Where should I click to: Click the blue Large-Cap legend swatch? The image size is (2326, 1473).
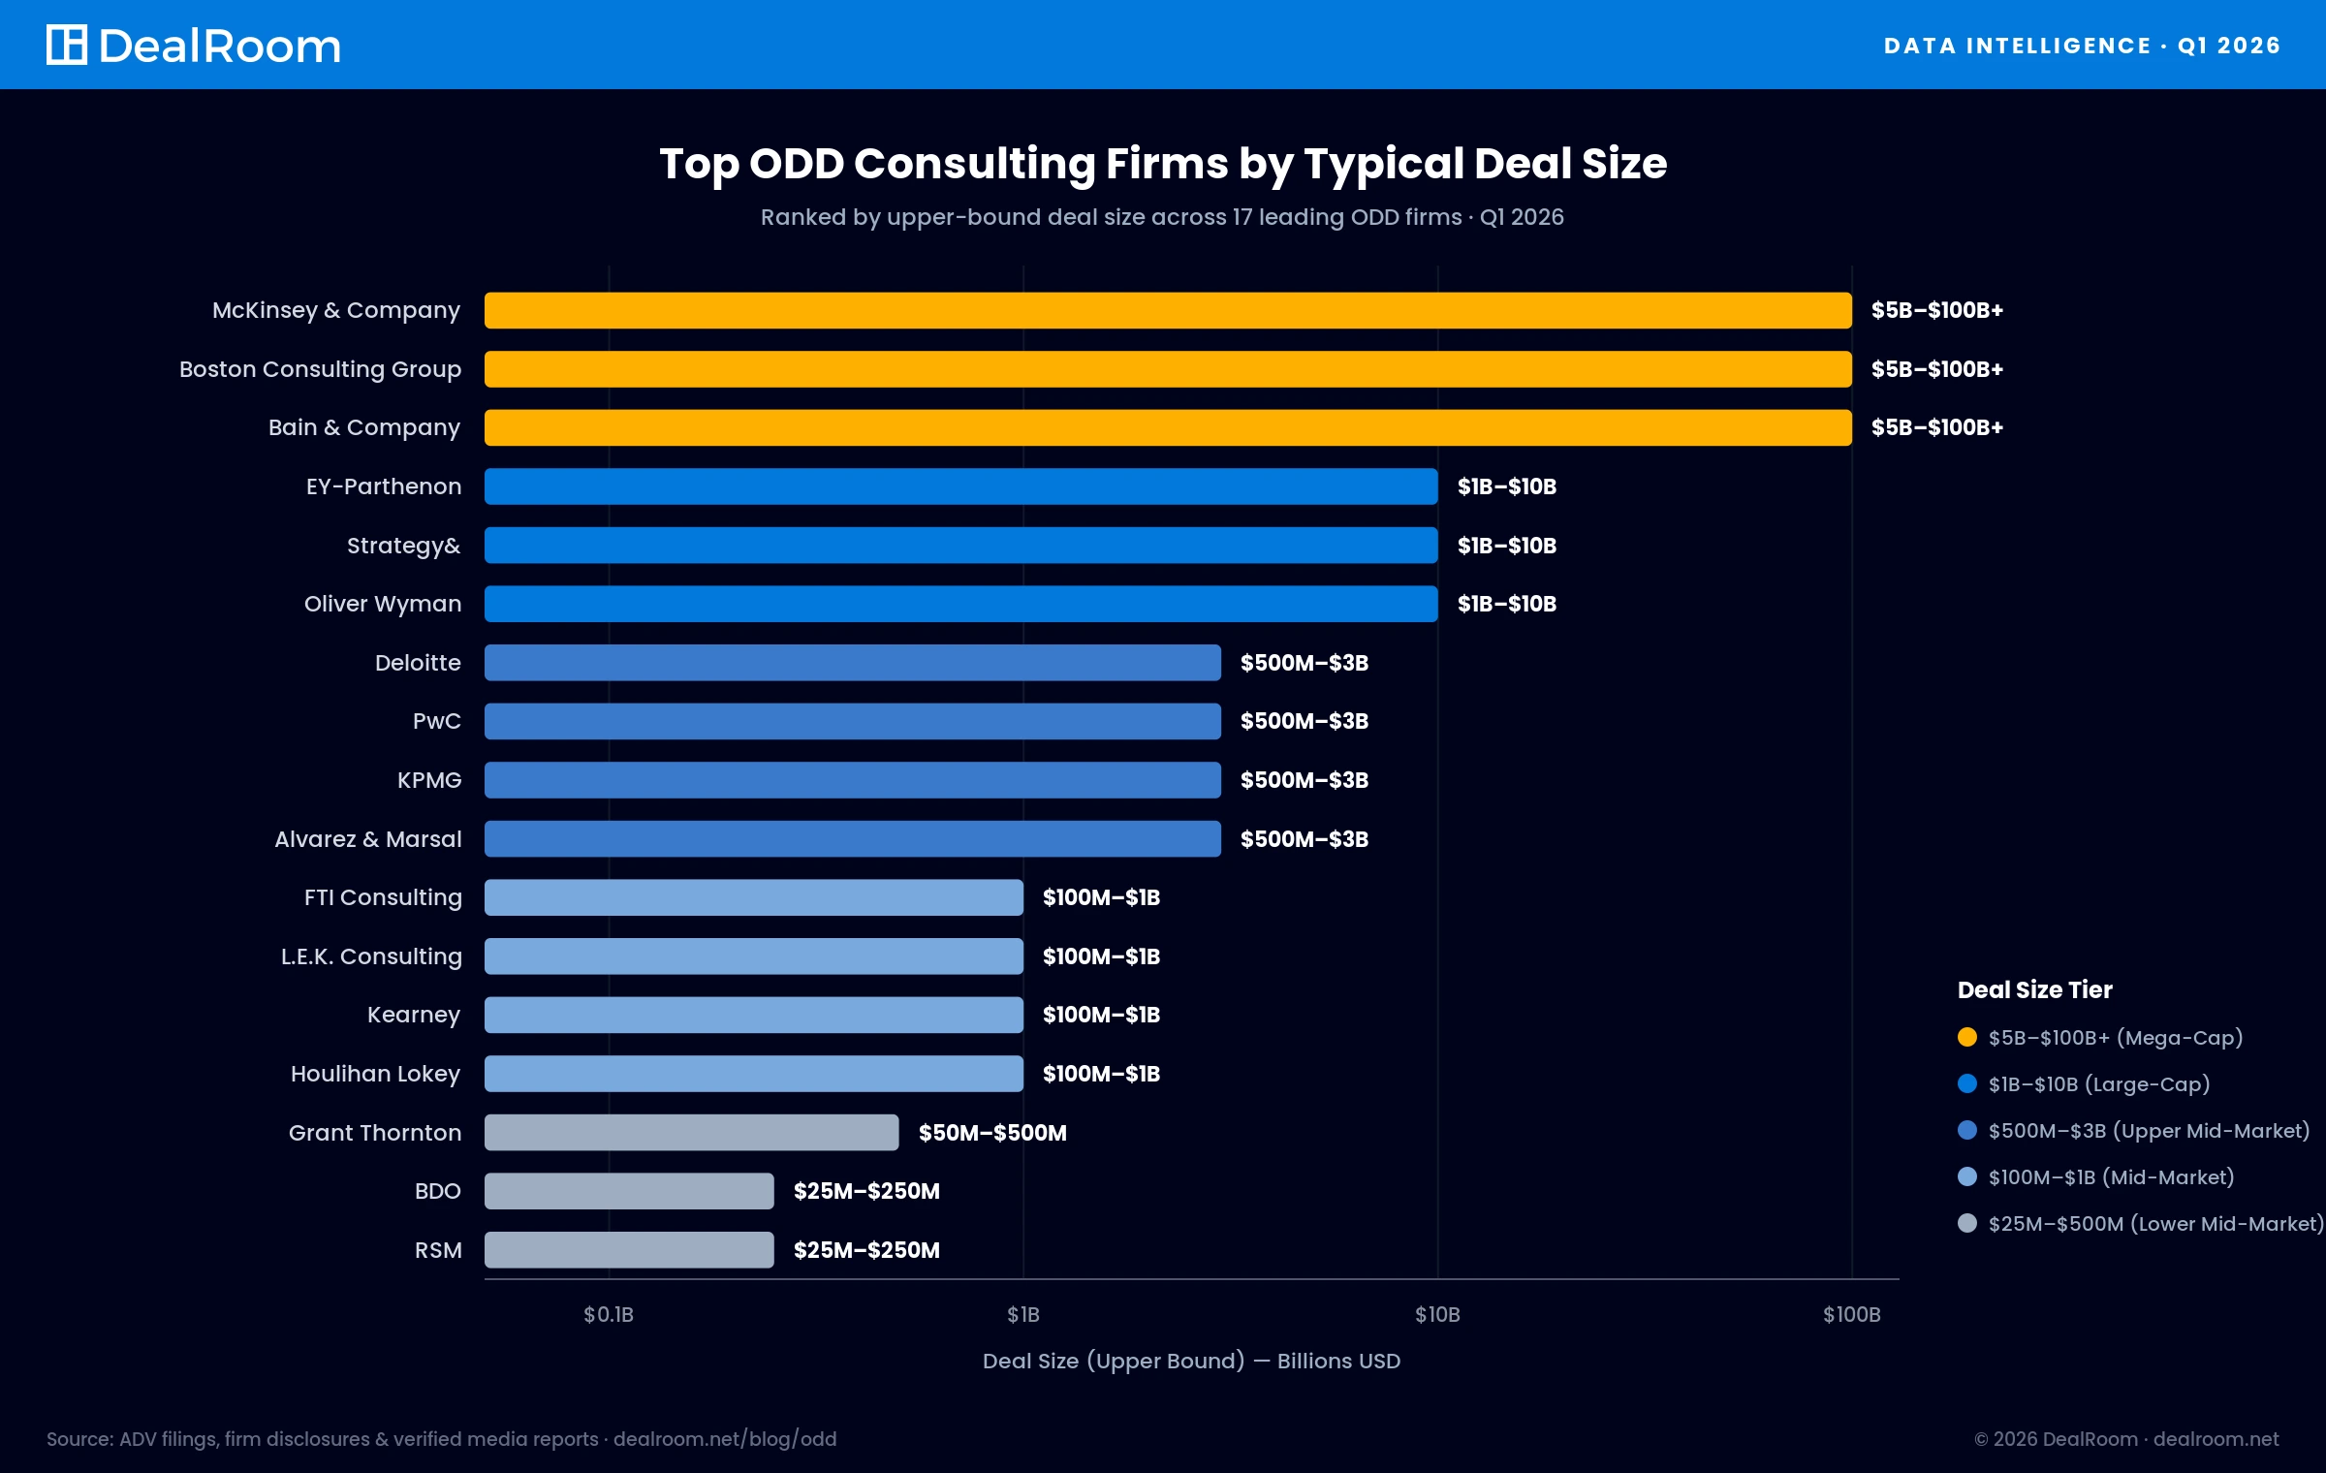1967,1083
